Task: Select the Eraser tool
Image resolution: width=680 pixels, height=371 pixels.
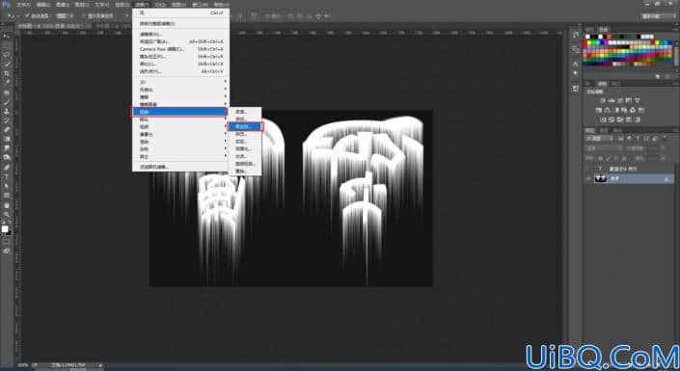Action: [x=7, y=129]
